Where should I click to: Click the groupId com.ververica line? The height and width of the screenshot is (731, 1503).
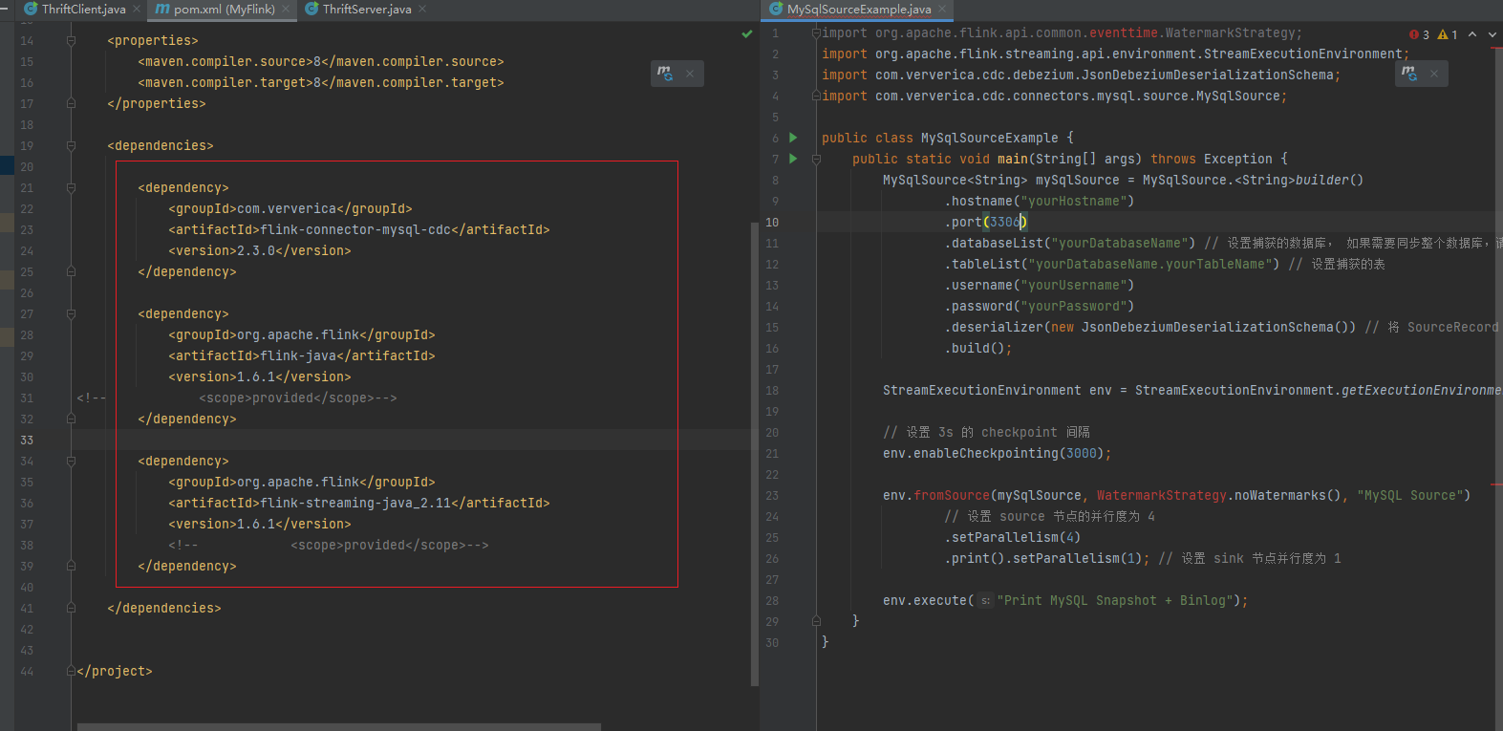[x=290, y=209]
